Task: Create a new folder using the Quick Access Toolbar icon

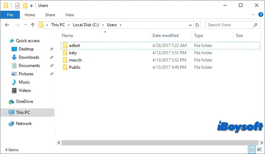Action: coord(25,5)
